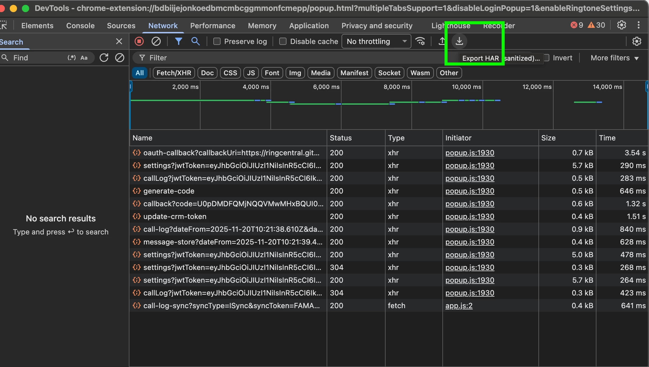Screen dimensions: 649x367
Task: Open DevTools three-dot customize menu
Action: point(639,25)
